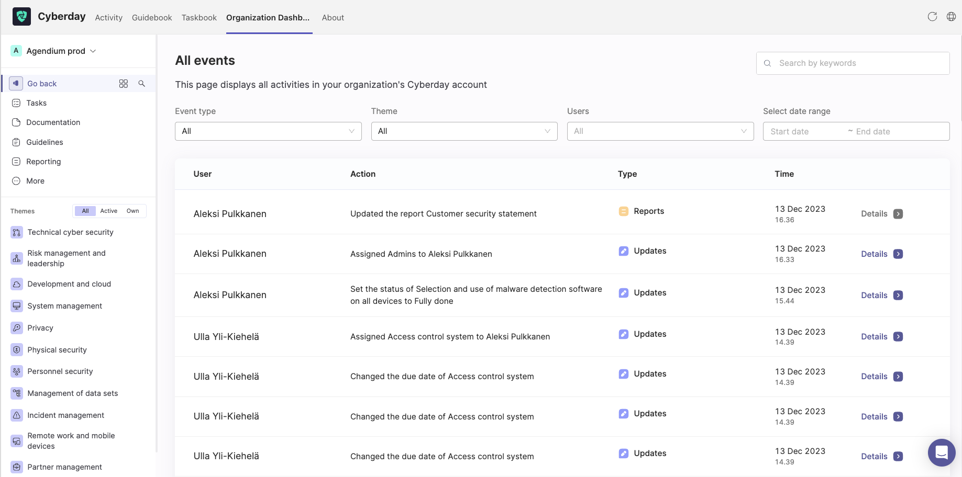Open the Users filter dropdown
This screenshot has height=477, width=962.
660,131
